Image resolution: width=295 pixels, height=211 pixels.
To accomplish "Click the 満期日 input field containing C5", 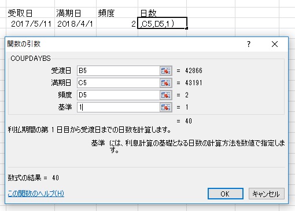I will coord(119,83).
